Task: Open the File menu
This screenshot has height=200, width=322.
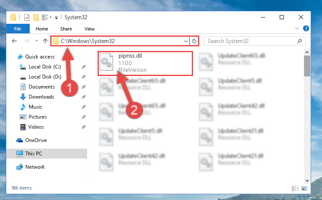Action: click(18, 29)
